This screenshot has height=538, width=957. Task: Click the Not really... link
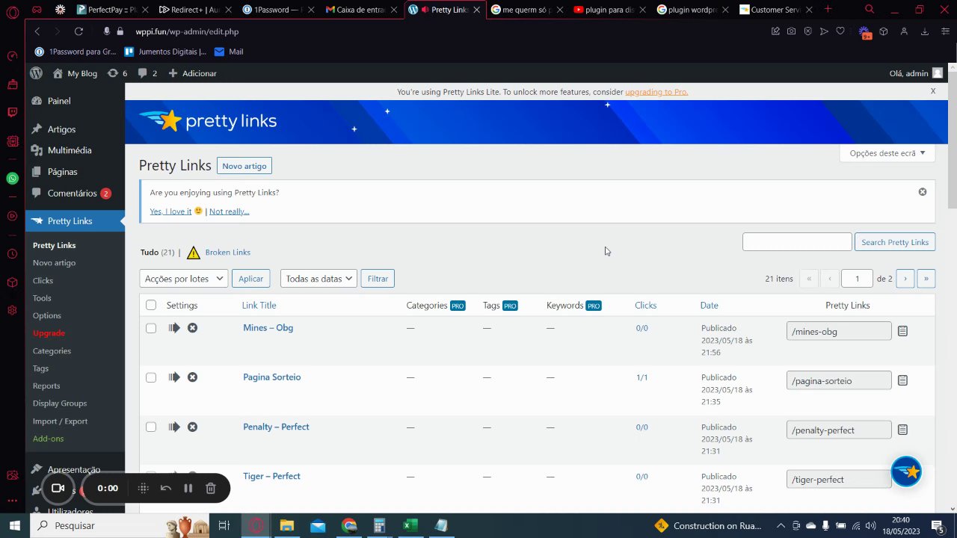(x=230, y=211)
